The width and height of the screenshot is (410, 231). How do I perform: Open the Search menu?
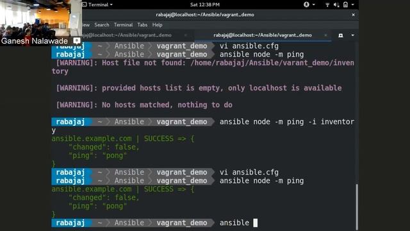[102, 25]
